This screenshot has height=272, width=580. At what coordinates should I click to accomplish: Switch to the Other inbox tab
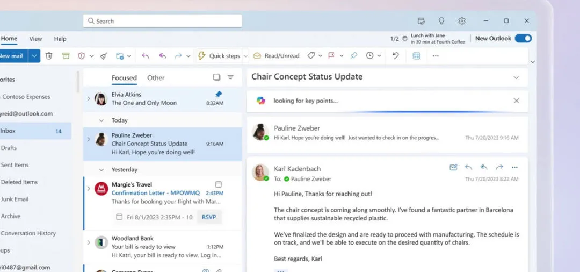[x=156, y=78]
